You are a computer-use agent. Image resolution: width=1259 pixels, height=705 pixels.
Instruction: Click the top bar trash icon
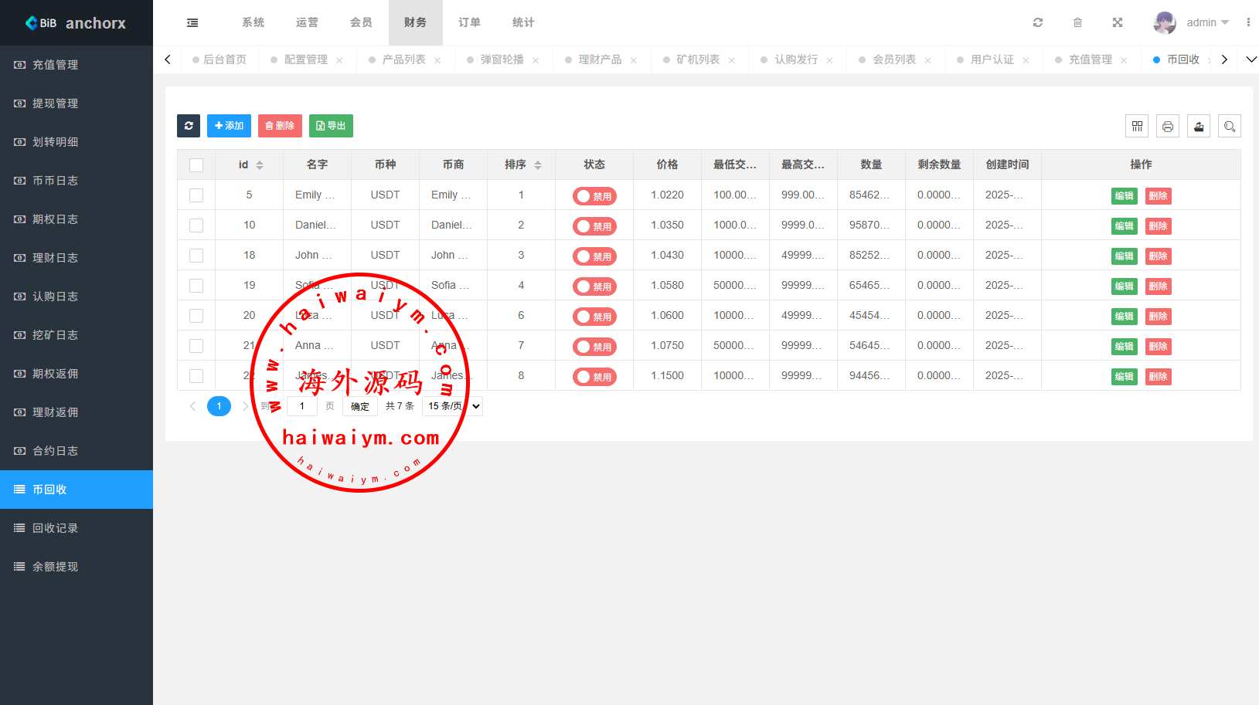[1077, 22]
